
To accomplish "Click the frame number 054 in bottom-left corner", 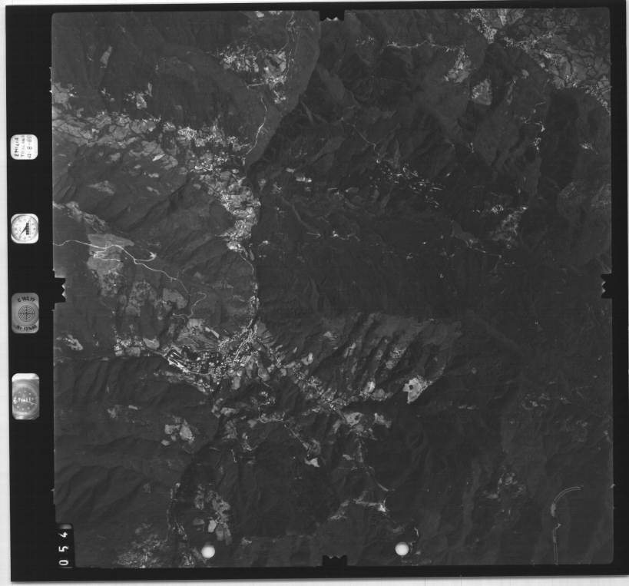I will coord(65,546).
